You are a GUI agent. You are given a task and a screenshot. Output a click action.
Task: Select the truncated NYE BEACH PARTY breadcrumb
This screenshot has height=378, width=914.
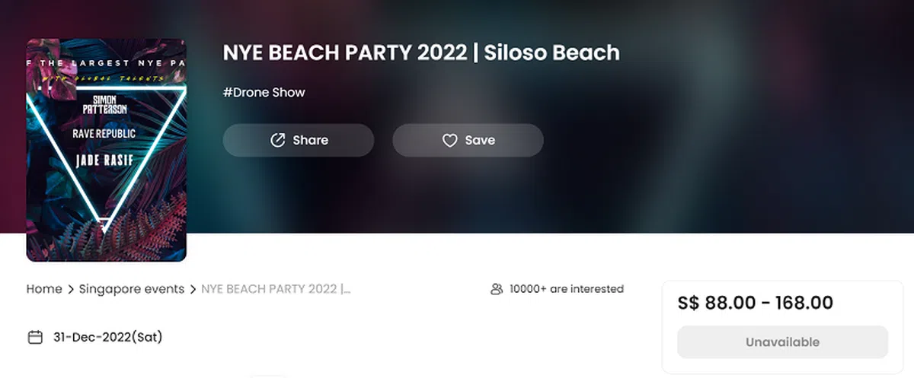[x=276, y=289]
